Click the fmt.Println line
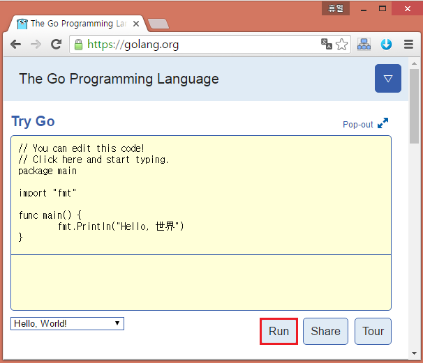423x363 pixels. pyautogui.click(x=121, y=226)
